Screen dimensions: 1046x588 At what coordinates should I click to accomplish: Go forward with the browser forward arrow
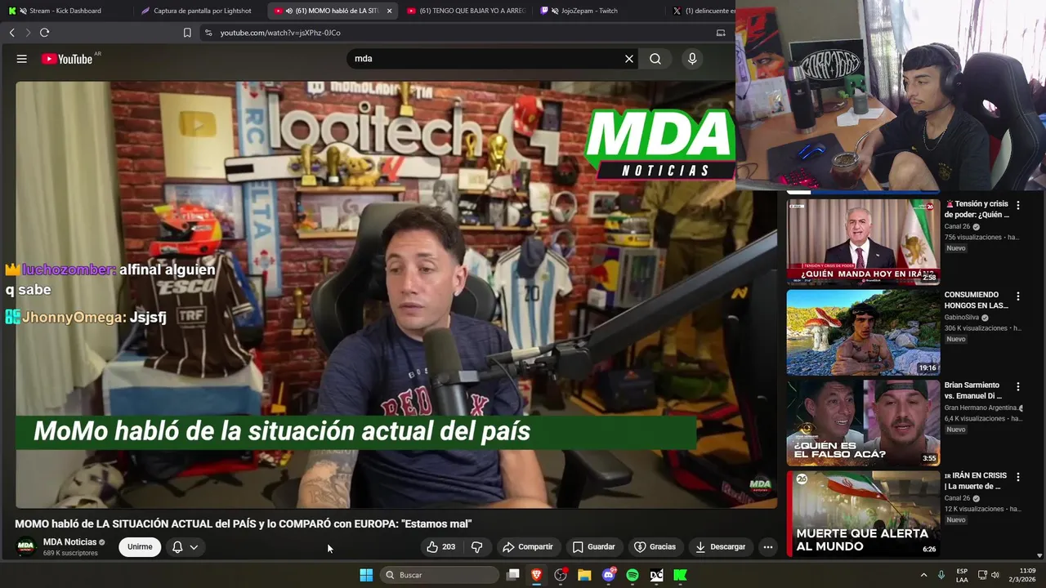point(28,33)
